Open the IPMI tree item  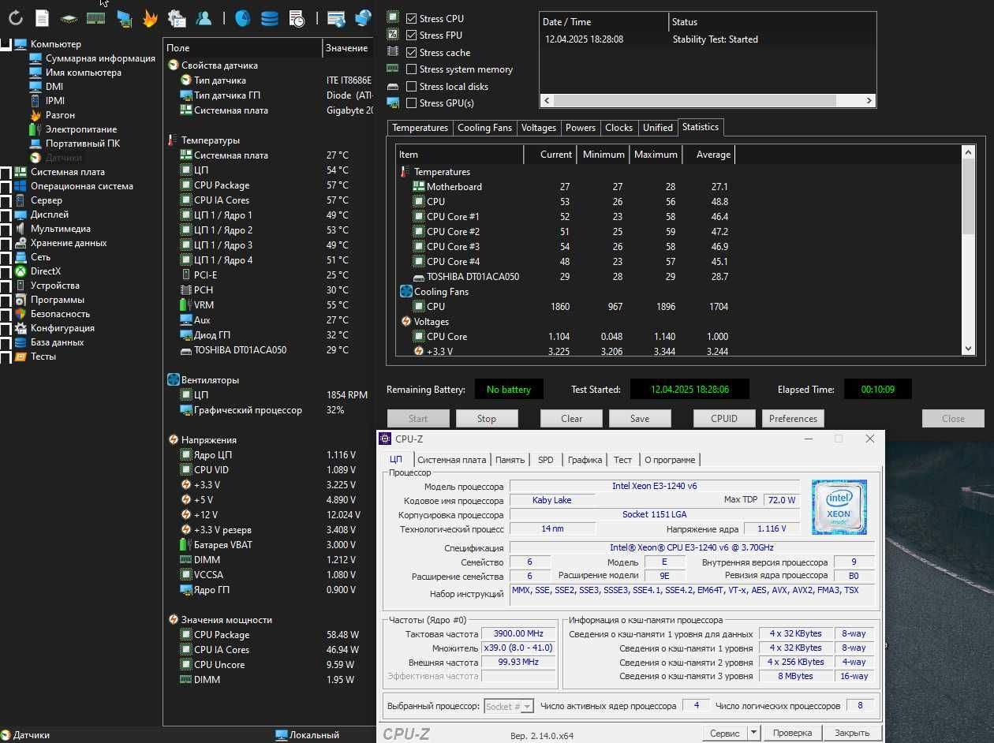(x=55, y=101)
